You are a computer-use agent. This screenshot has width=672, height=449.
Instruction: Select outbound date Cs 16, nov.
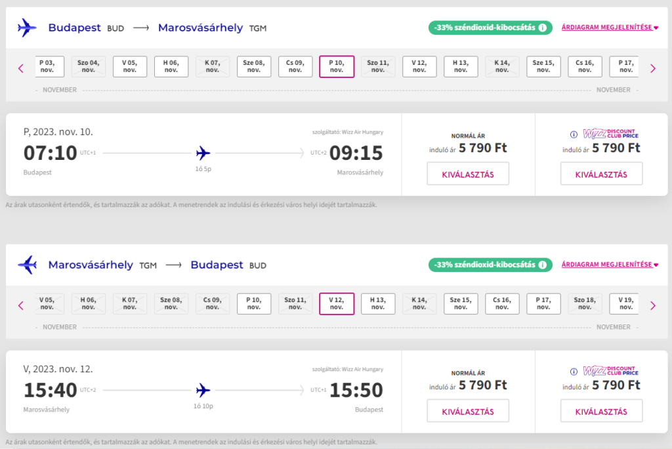click(585, 66)
